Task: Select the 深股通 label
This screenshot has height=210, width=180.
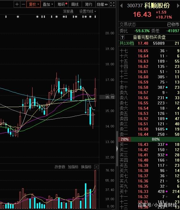Action: pyautogui.click(x=68, y=12)
